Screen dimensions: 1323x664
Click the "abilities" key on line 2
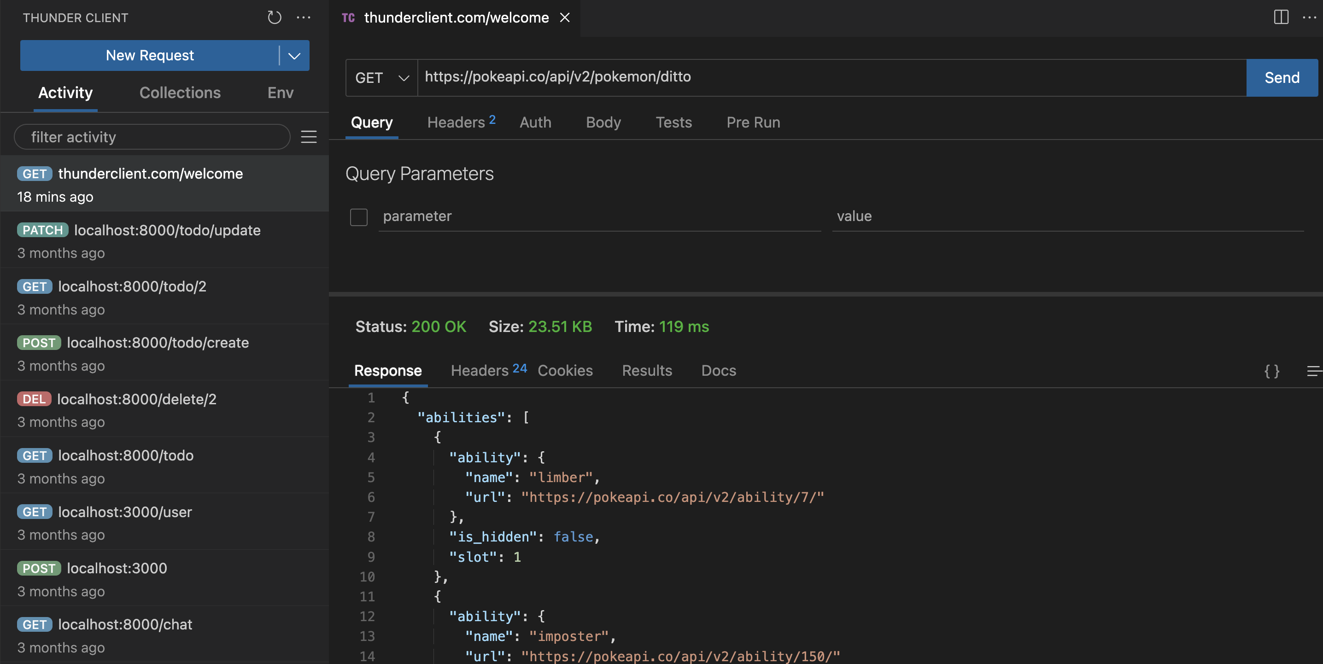point(461,418)
